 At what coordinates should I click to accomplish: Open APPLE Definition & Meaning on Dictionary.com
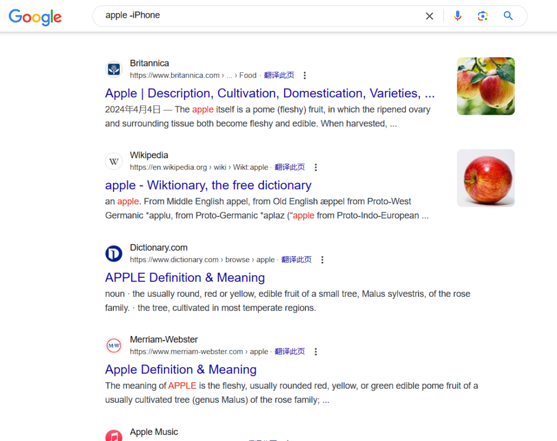(185, 278)
